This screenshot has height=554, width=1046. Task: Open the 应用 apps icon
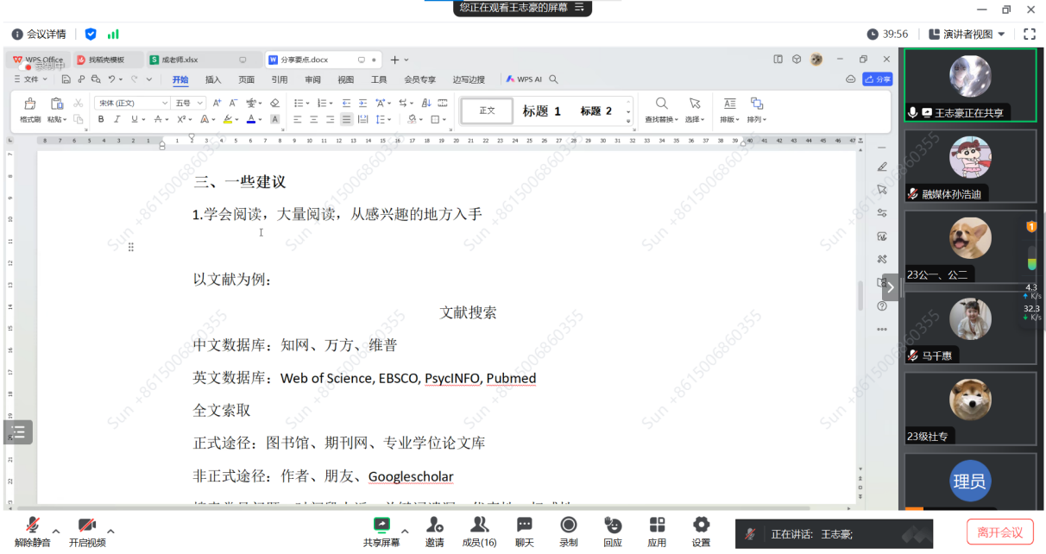(x=657, y=531)
